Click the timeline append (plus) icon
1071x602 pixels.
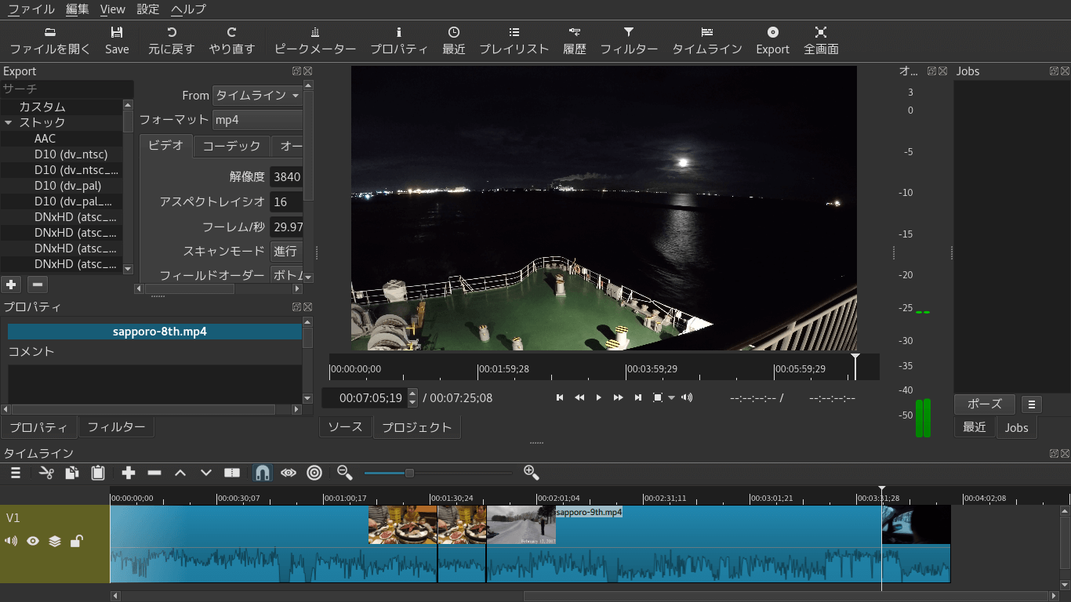[129, 473]
